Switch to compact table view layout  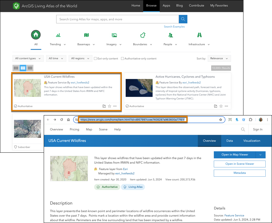[30, 68]
